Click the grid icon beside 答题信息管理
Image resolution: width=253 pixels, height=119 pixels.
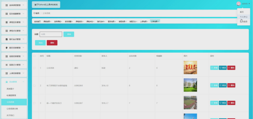click(7, 56)
